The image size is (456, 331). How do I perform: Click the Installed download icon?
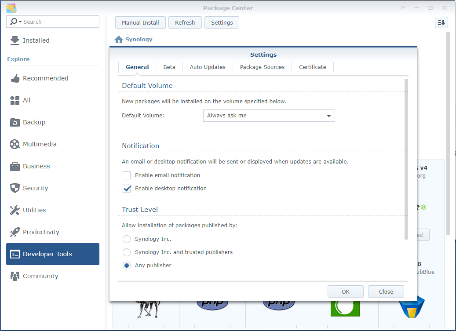(15, 40)
